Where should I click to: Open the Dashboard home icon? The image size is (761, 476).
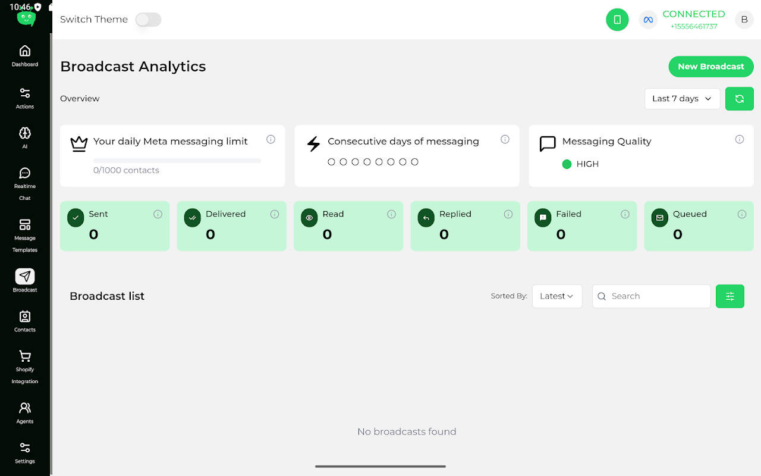point(24,51)
